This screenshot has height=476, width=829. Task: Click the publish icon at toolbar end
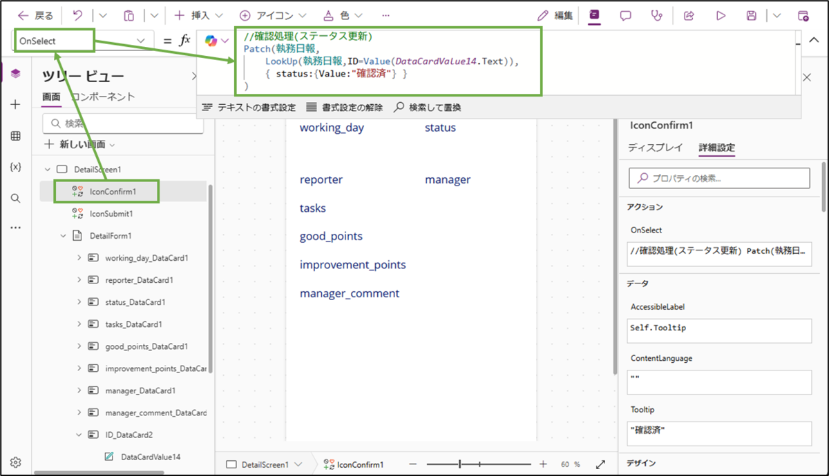click(x=803, y=15)
